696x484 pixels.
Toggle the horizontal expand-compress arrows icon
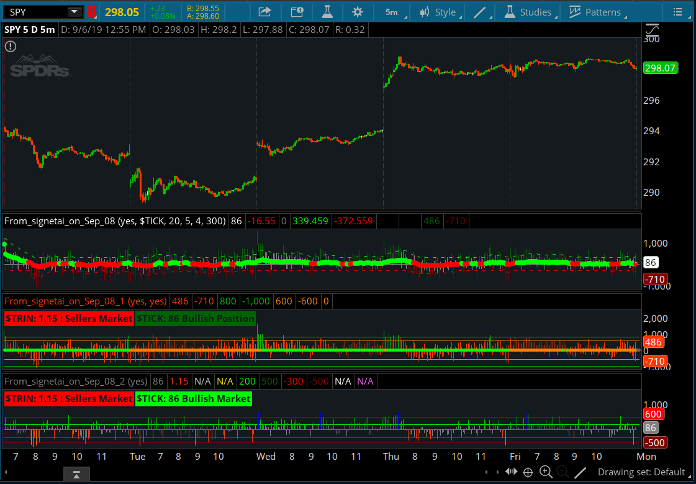[510, 472]
